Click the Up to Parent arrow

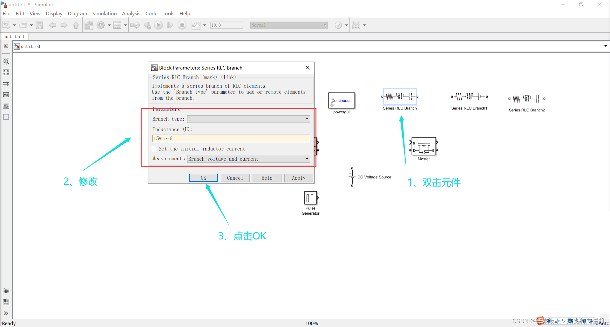[76, 25]
